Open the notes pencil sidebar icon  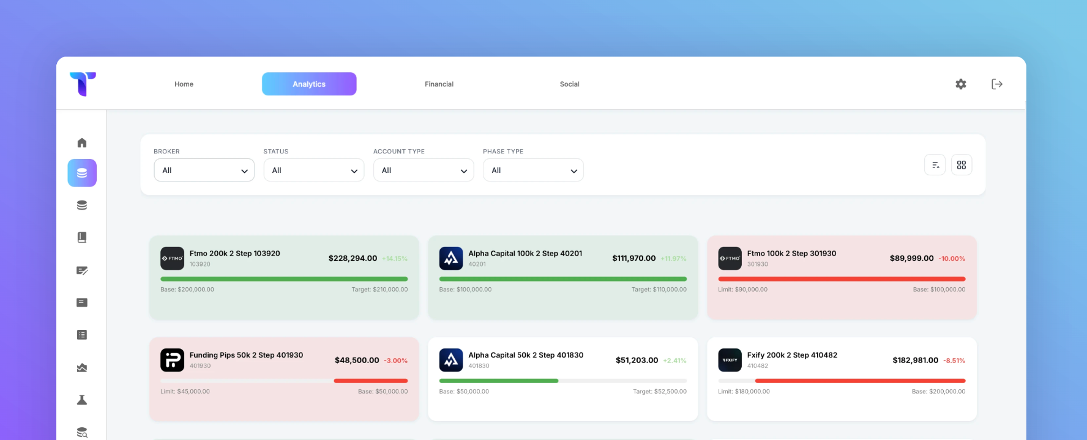point(82,270)
